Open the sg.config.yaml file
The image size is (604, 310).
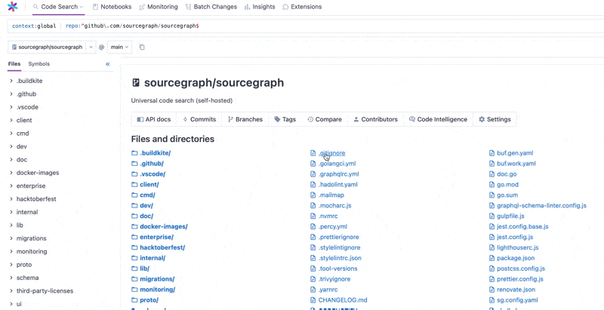click(x=517, y=300)
